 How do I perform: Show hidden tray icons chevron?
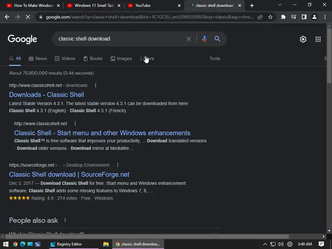[x=265, y=244]
